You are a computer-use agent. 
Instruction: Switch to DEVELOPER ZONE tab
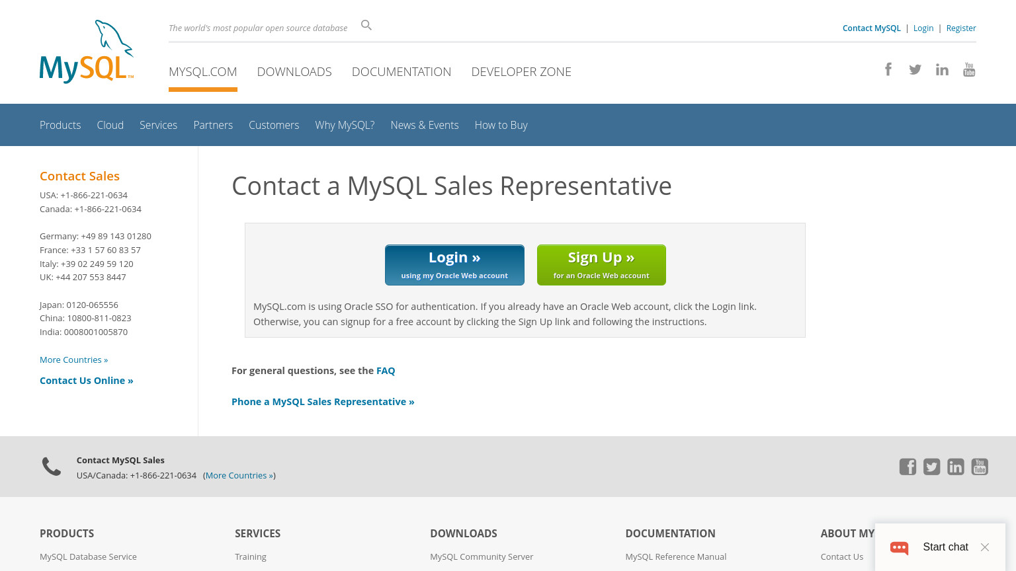tap(521, 71)
